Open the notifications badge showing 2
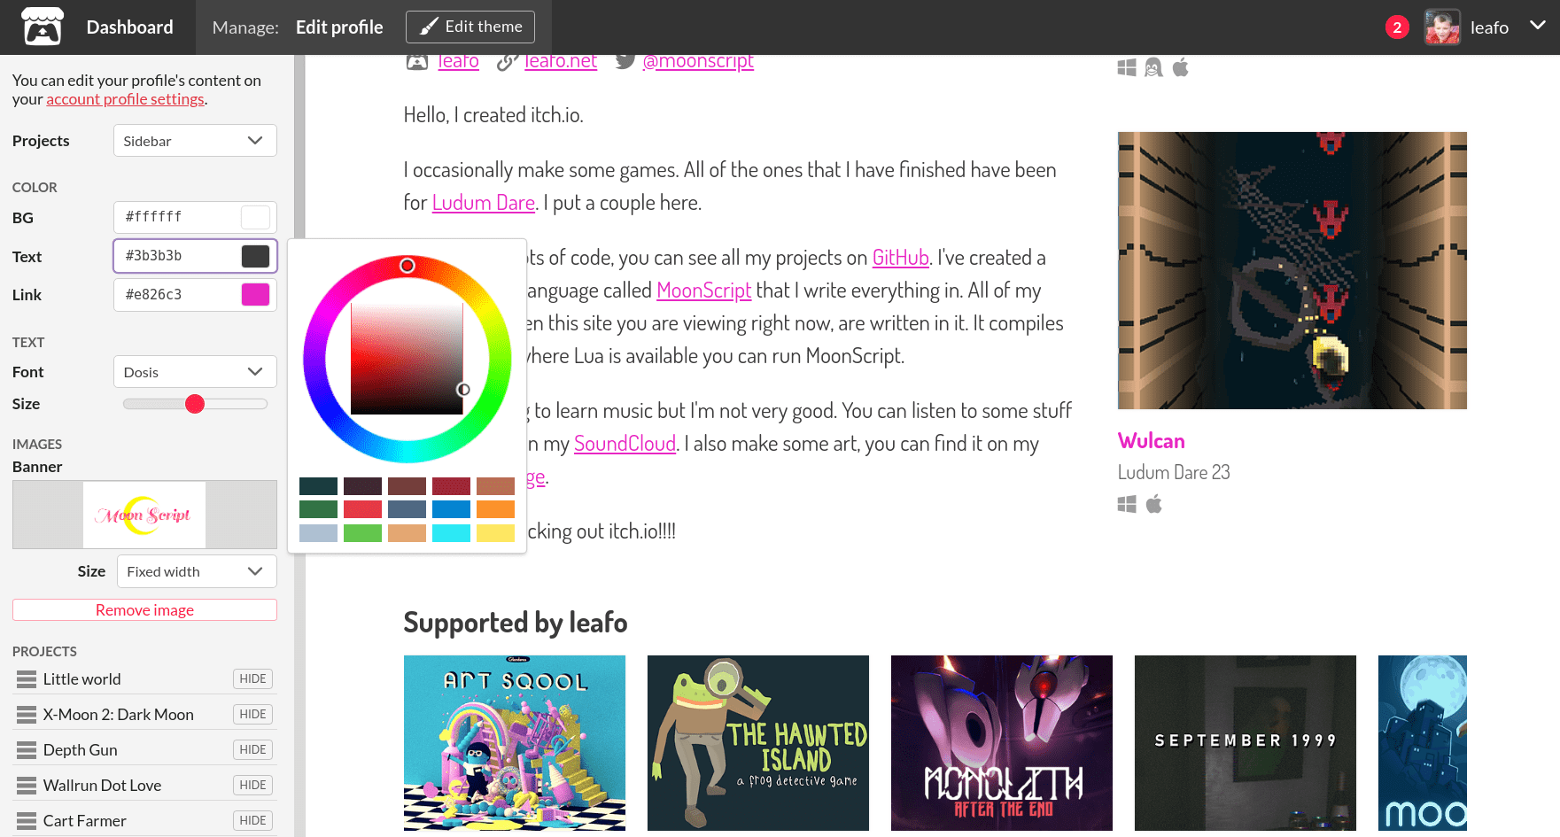This screenshot has width=1560, height=837. [x=1397, y=27]
